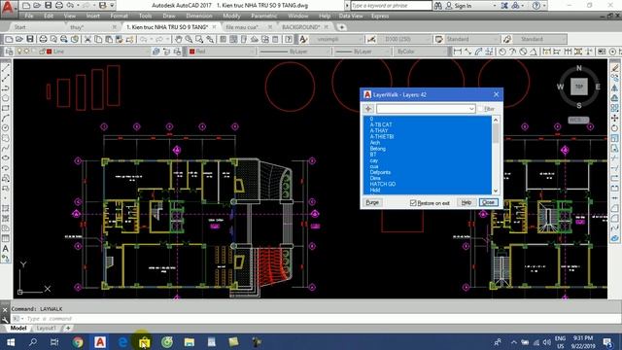Image resolution: width=622 pixels, height=350 pixels.
Task: Click the Diameter dimension icon
Action: pyautogui.click(x=523, y=52)
